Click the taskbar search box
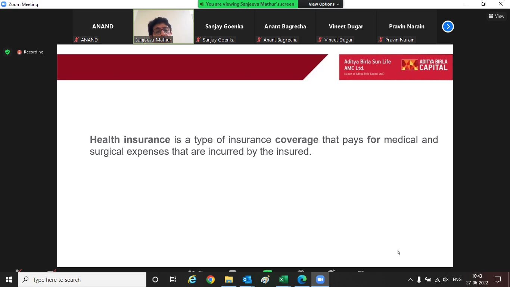Viewport: 510px width, 287px height. [x=82, y=280]
